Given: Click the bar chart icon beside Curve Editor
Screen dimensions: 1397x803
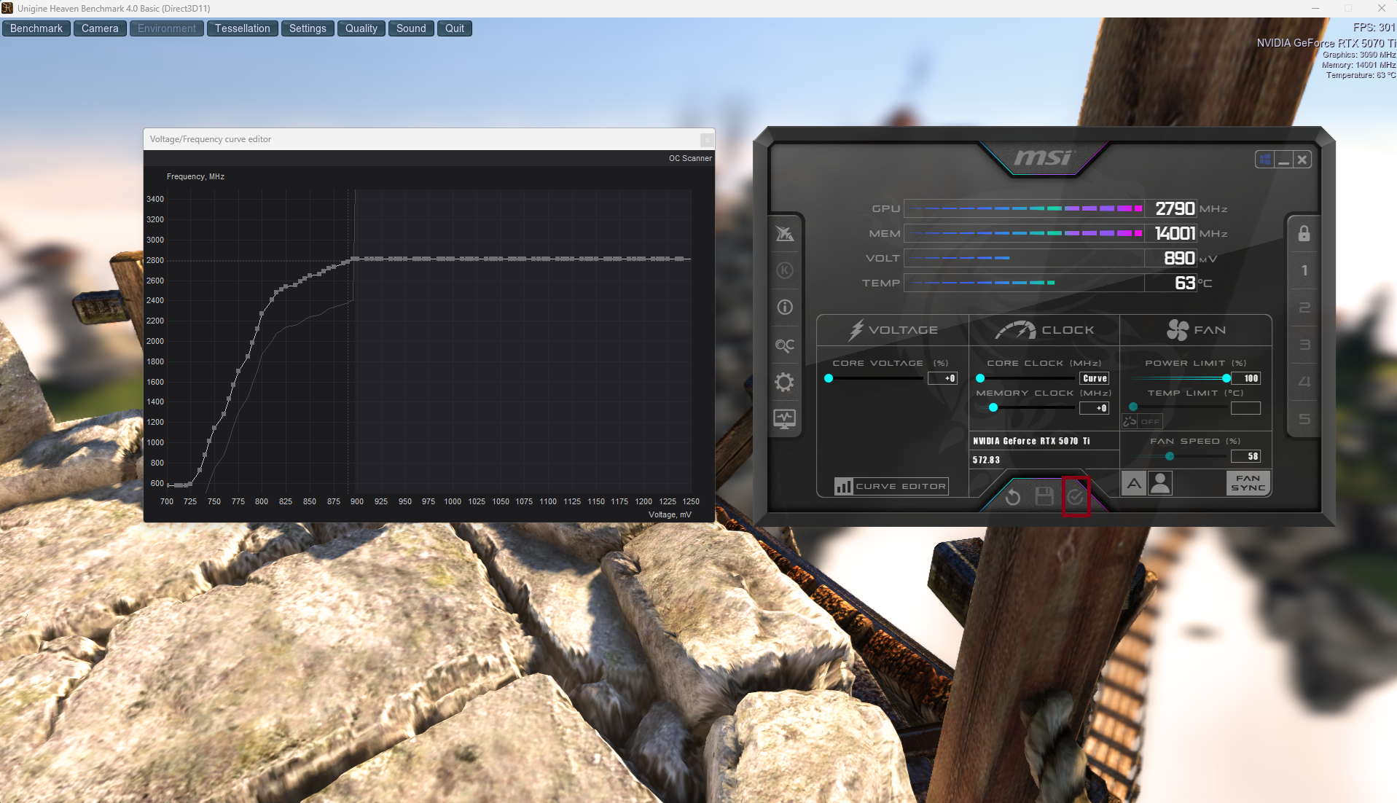Looking at the screenshot, I should [x=843, y=486].
